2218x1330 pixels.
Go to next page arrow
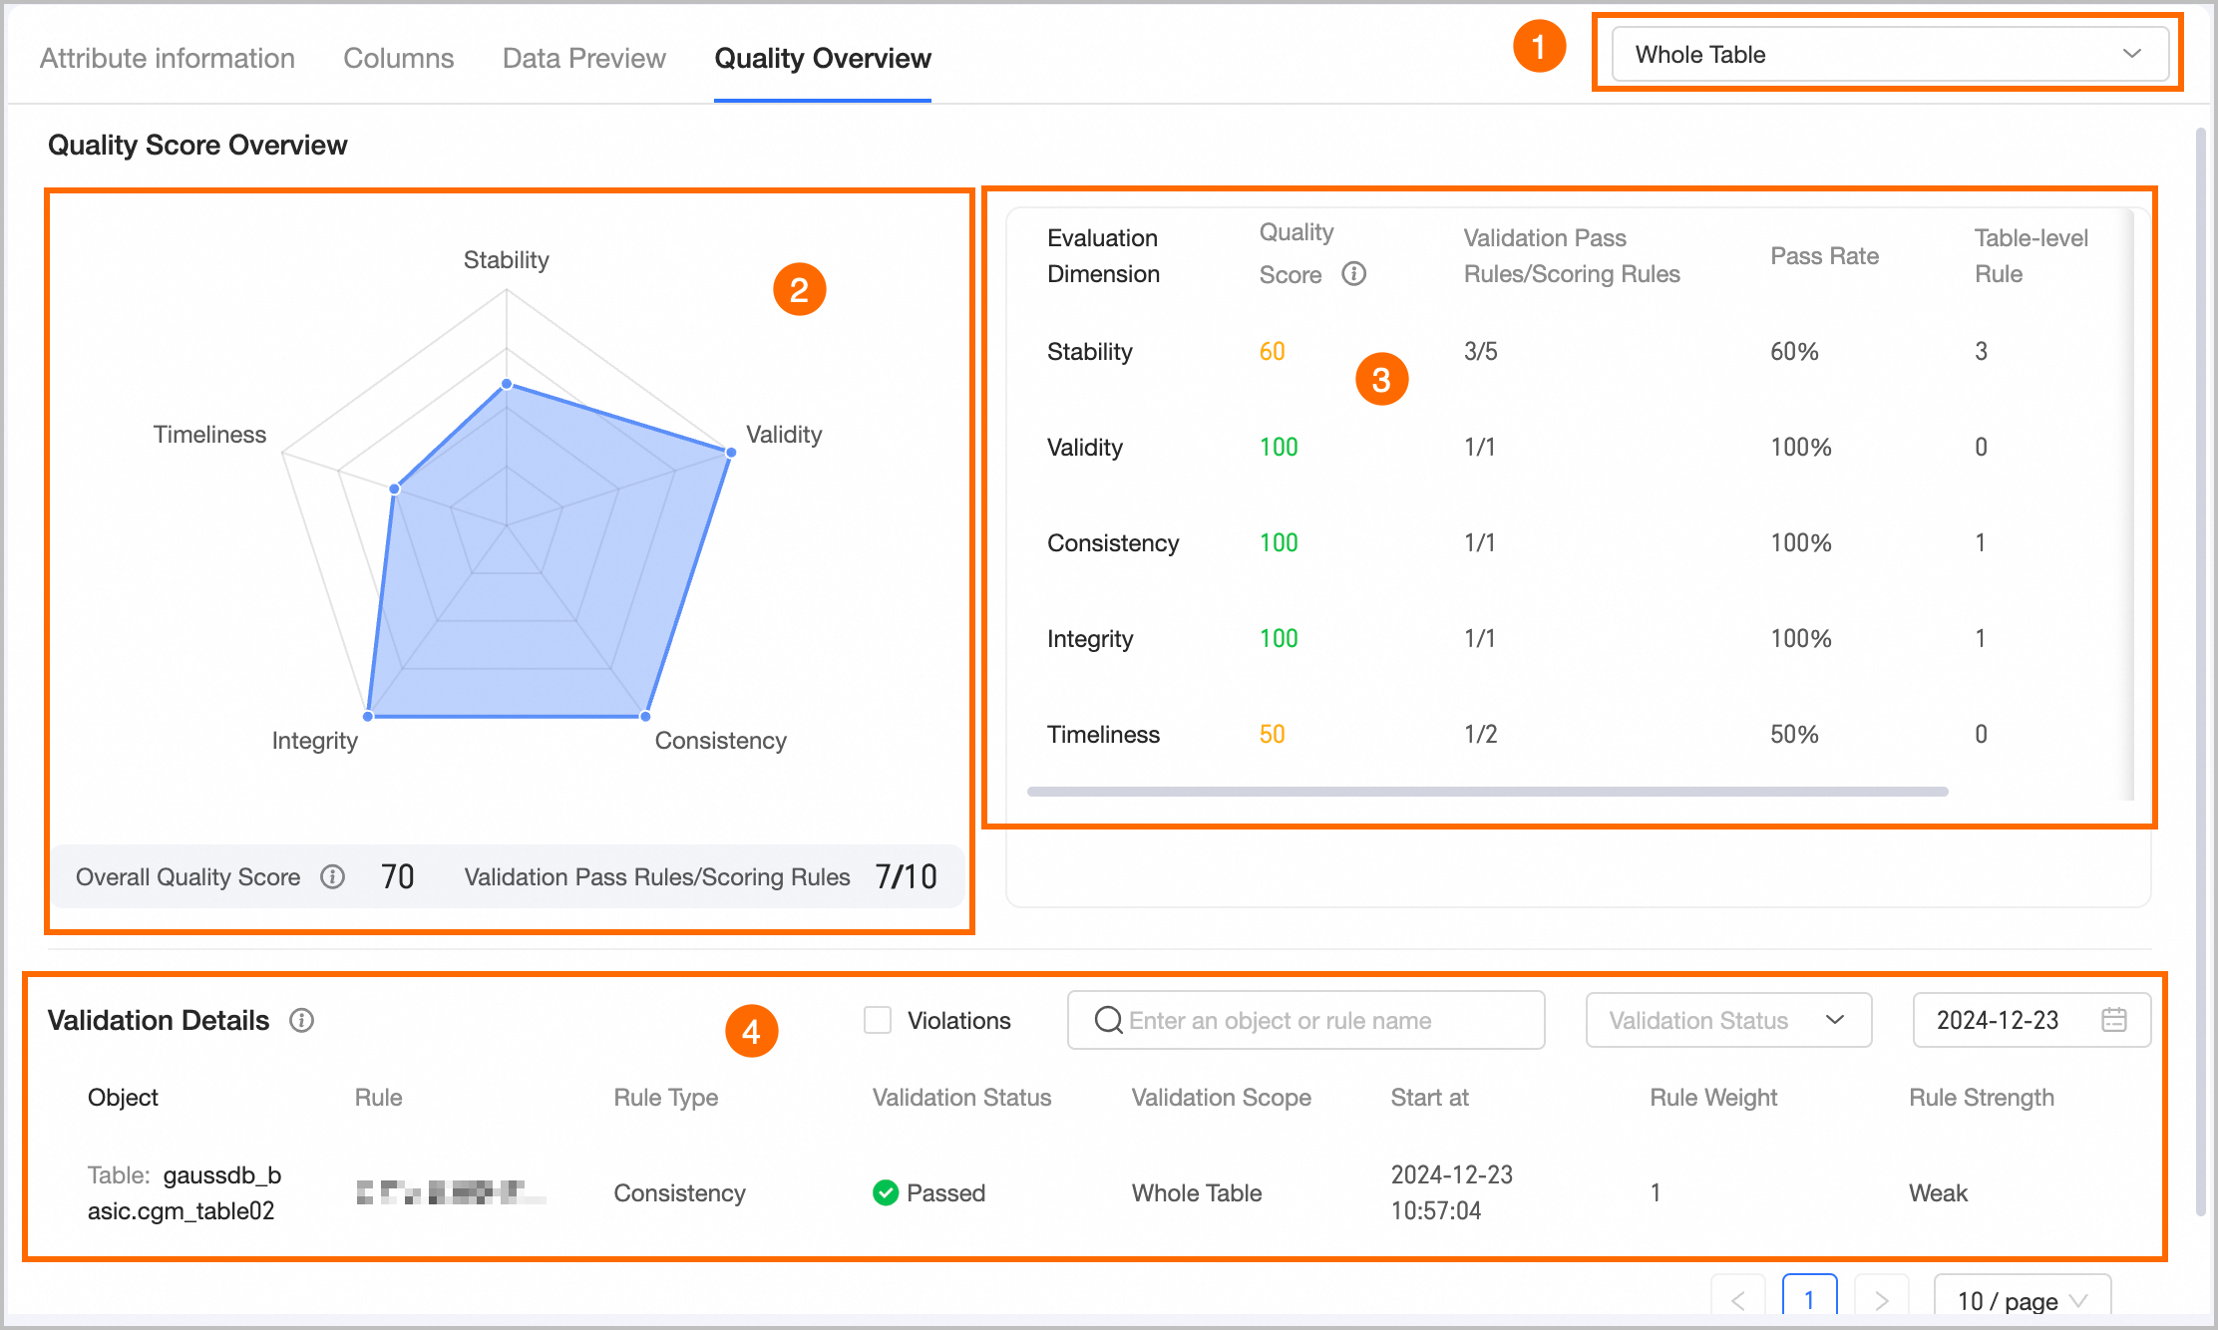coord(1881,1299)
